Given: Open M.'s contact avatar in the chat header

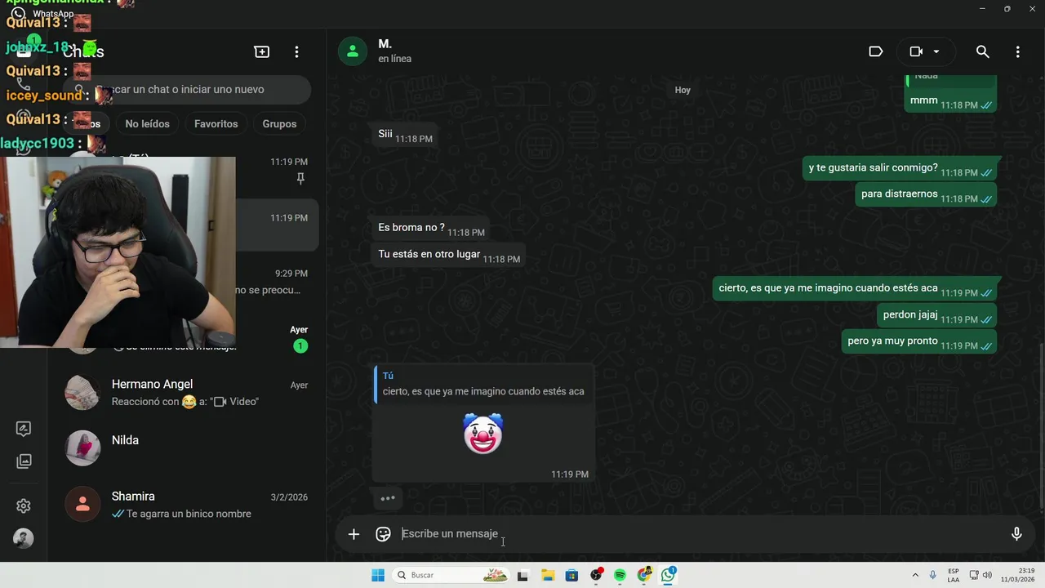Looking at the screenshot, I should click(353, 51).
